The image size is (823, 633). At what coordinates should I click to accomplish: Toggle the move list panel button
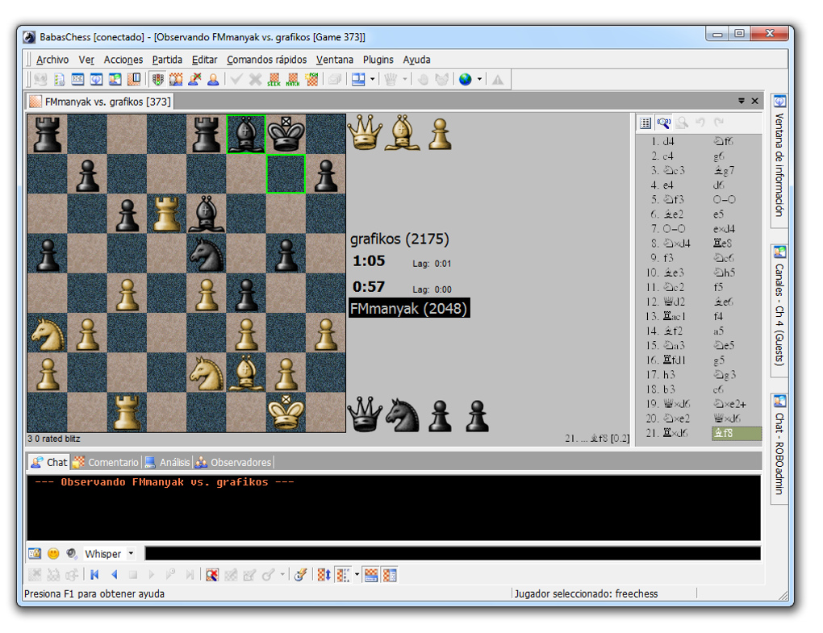390,575
